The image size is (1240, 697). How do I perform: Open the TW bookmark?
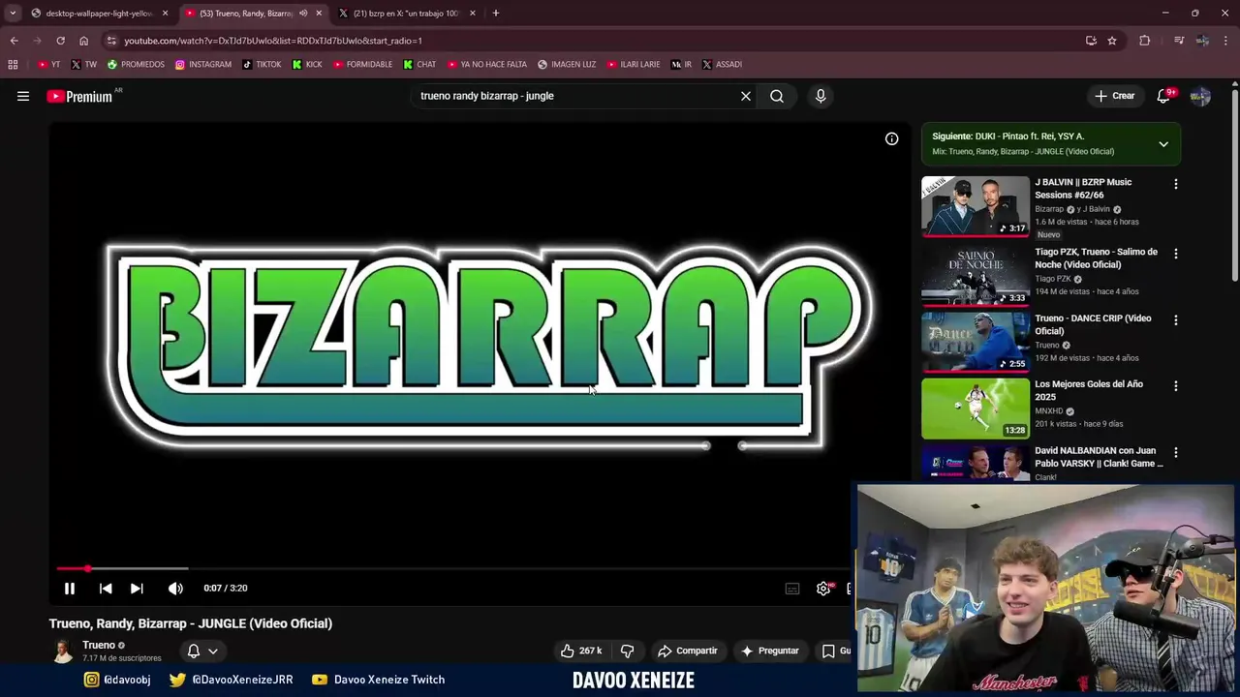click(x=83, y=65)
